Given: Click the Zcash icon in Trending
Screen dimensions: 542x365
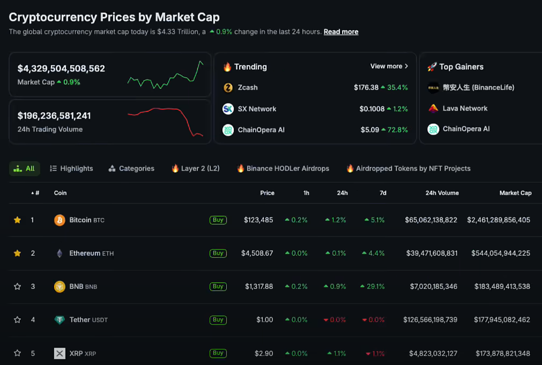Looking at the screenshot, I should pos(228,87).
